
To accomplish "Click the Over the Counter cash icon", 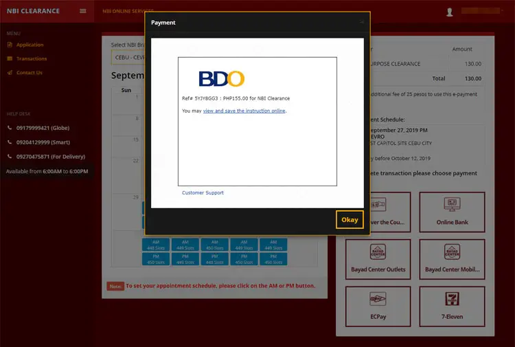I will pyautogui.click(x=378, y=204).
